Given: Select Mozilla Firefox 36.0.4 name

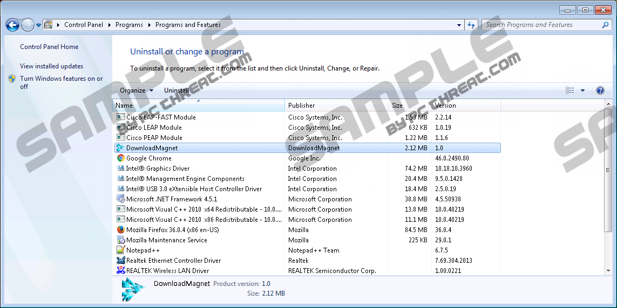Looking at the screenshot, I should pos(172,229).
